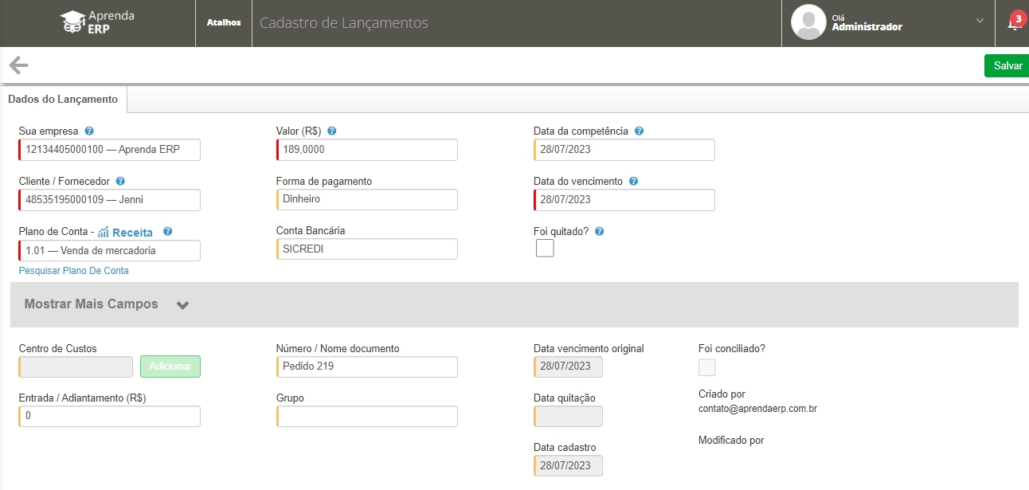1029x490 pixels.
Task: Check the Foi quitado? checkbox
Action: (545, 249)
